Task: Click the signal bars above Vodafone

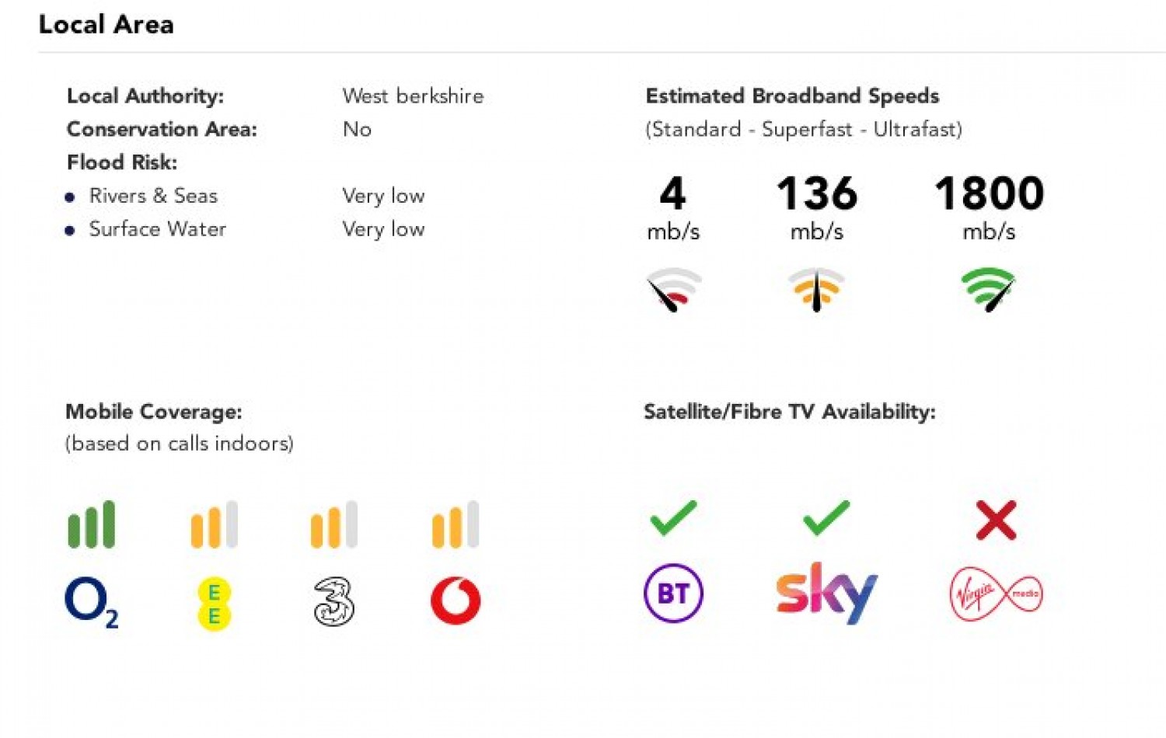Action: point(456,524)
